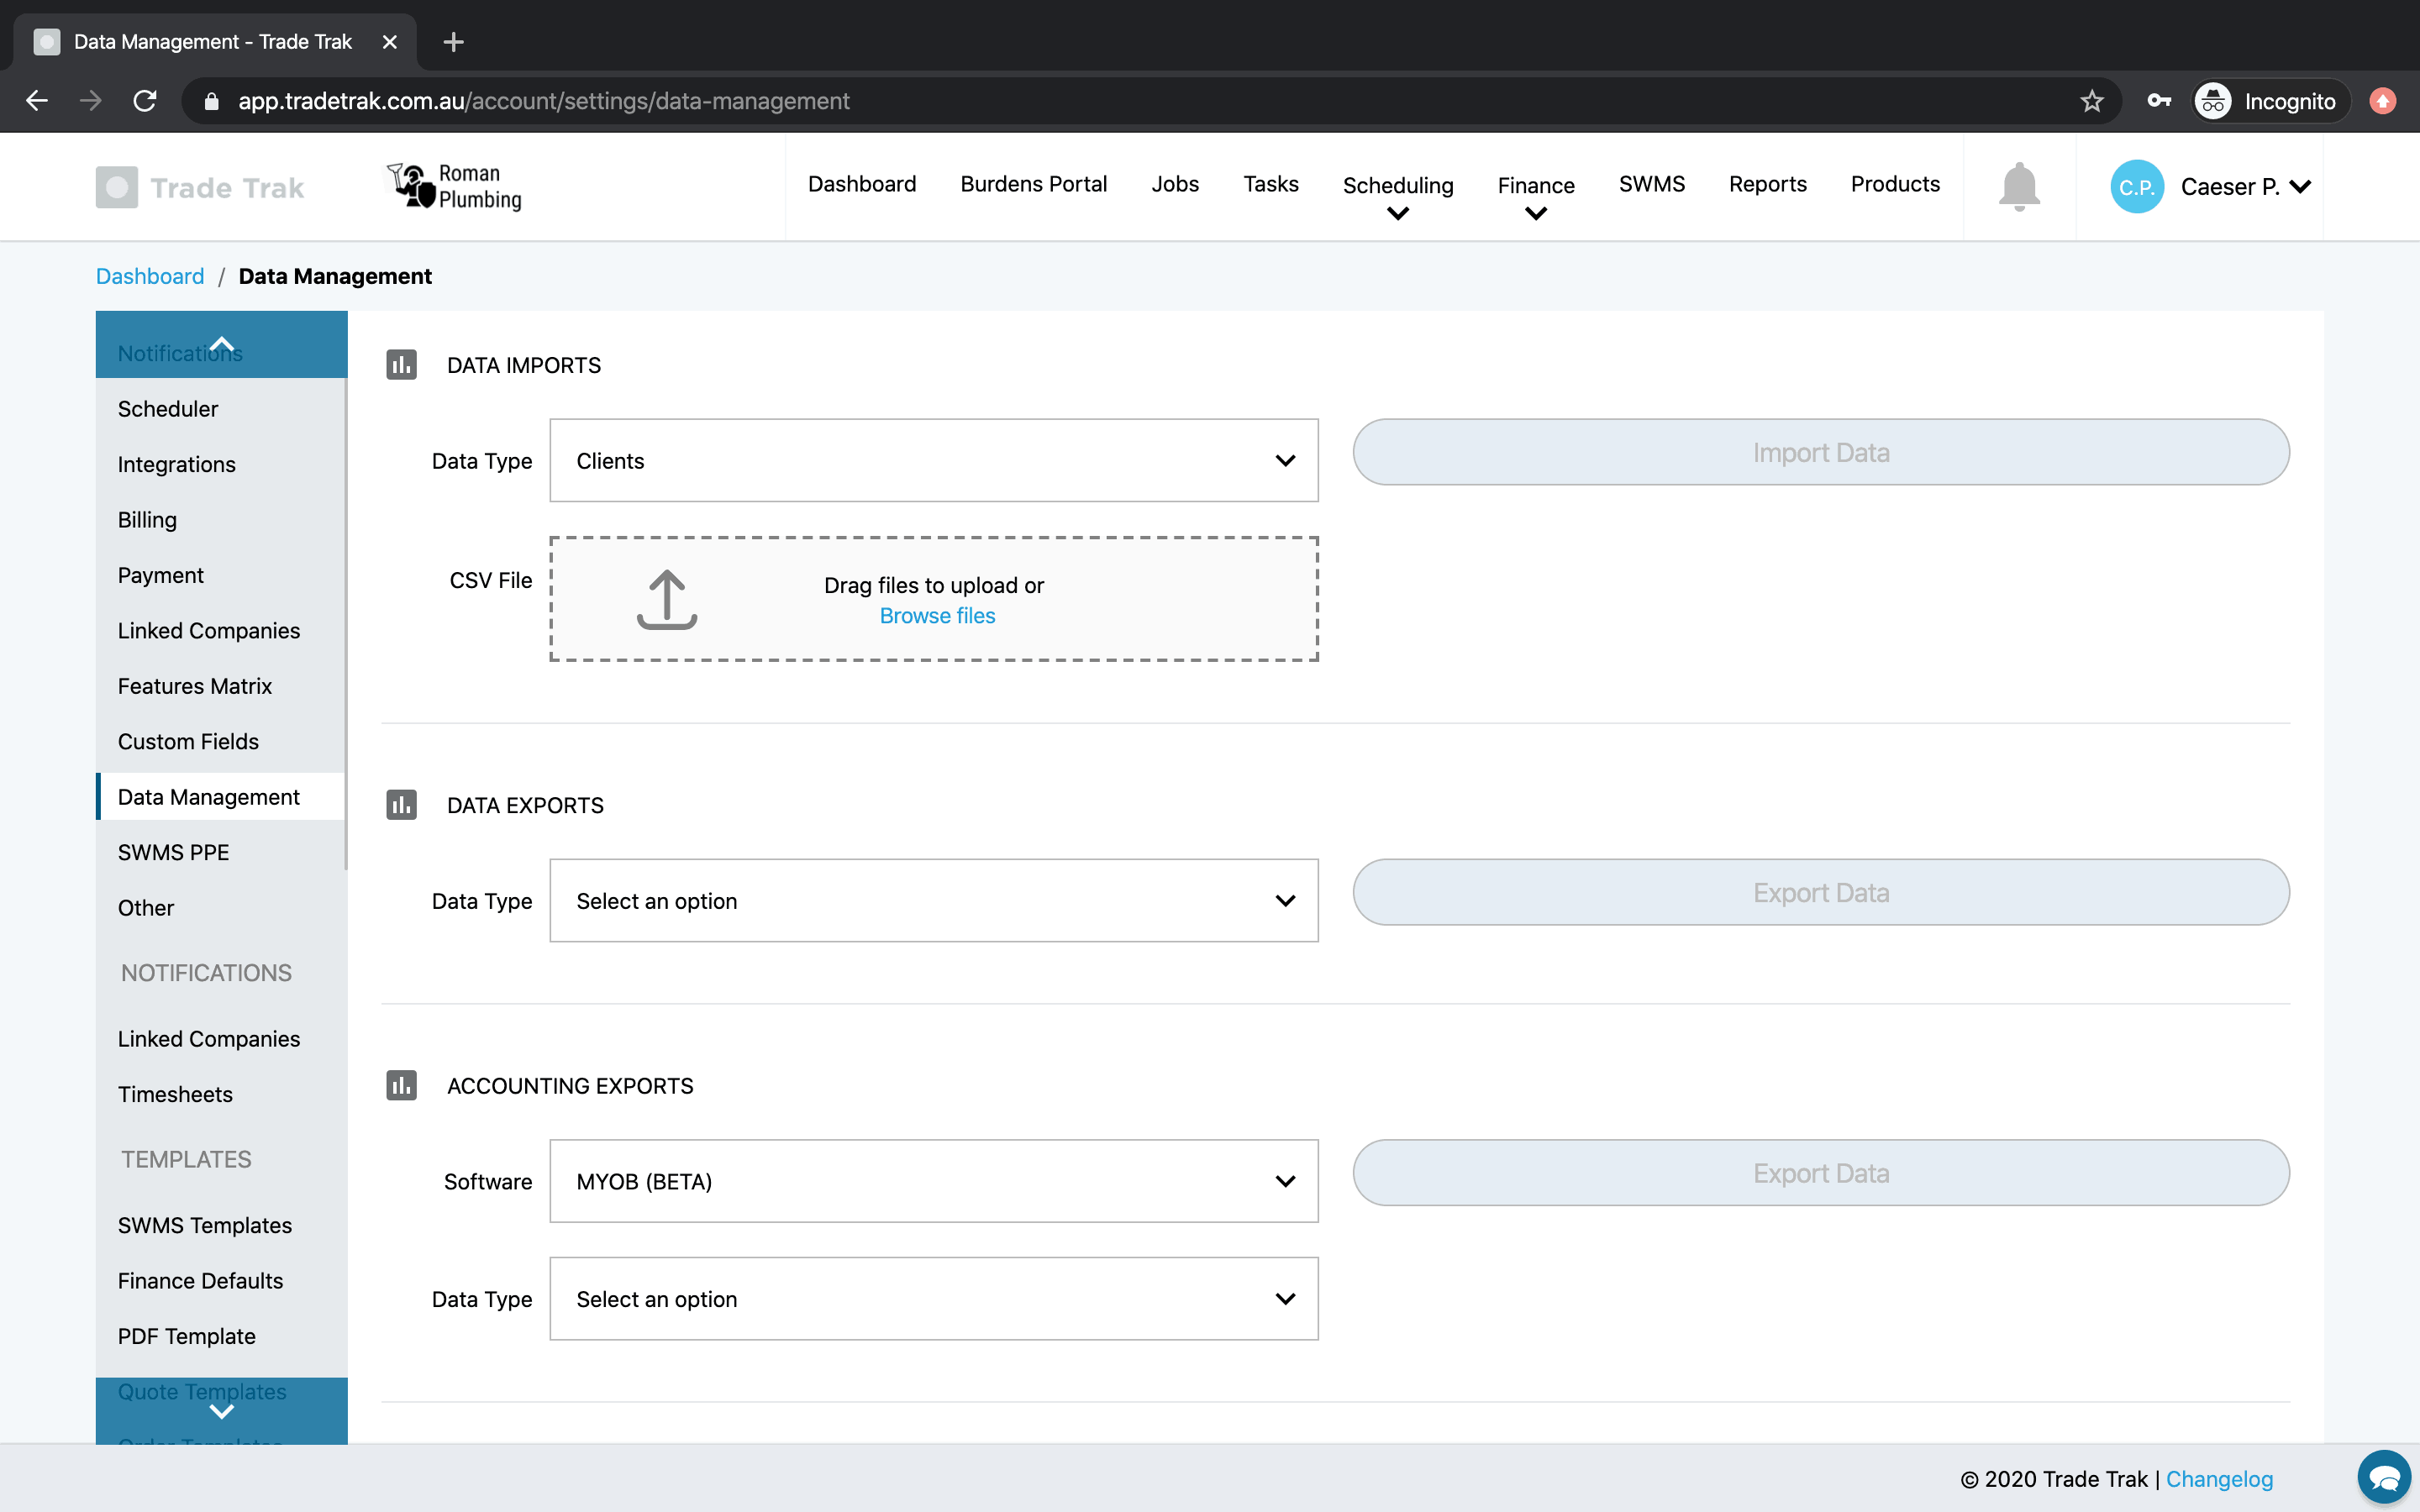This screenshot has width=2420, height=1512.
Task: Click the Data Imports chart icon
Action: pyautogui.click(x=401, y=365)
